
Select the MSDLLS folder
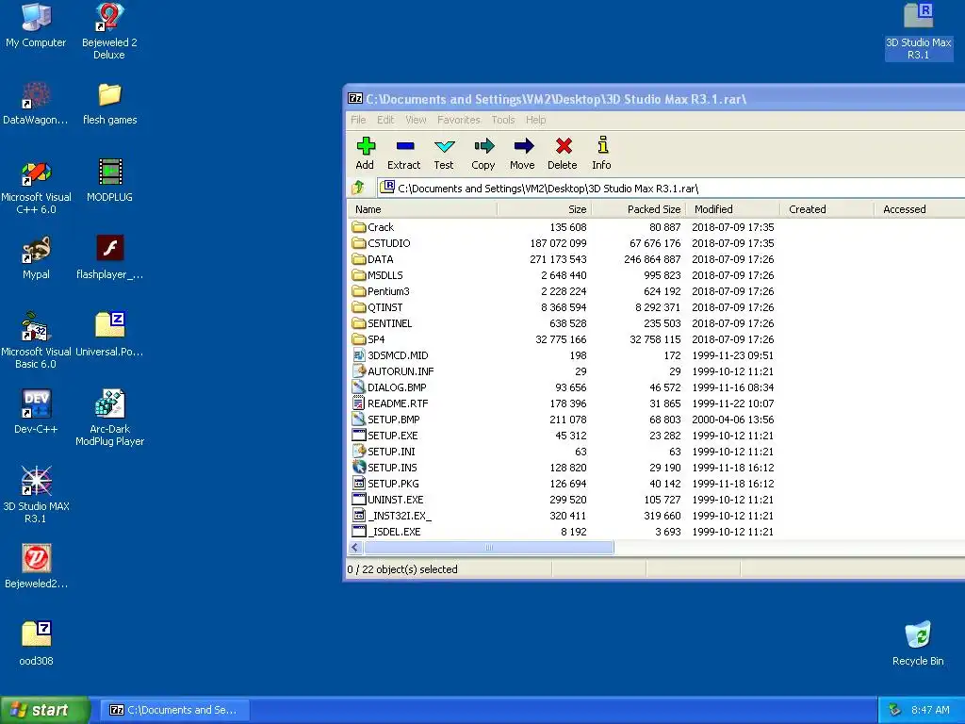(x=377, y=275)
